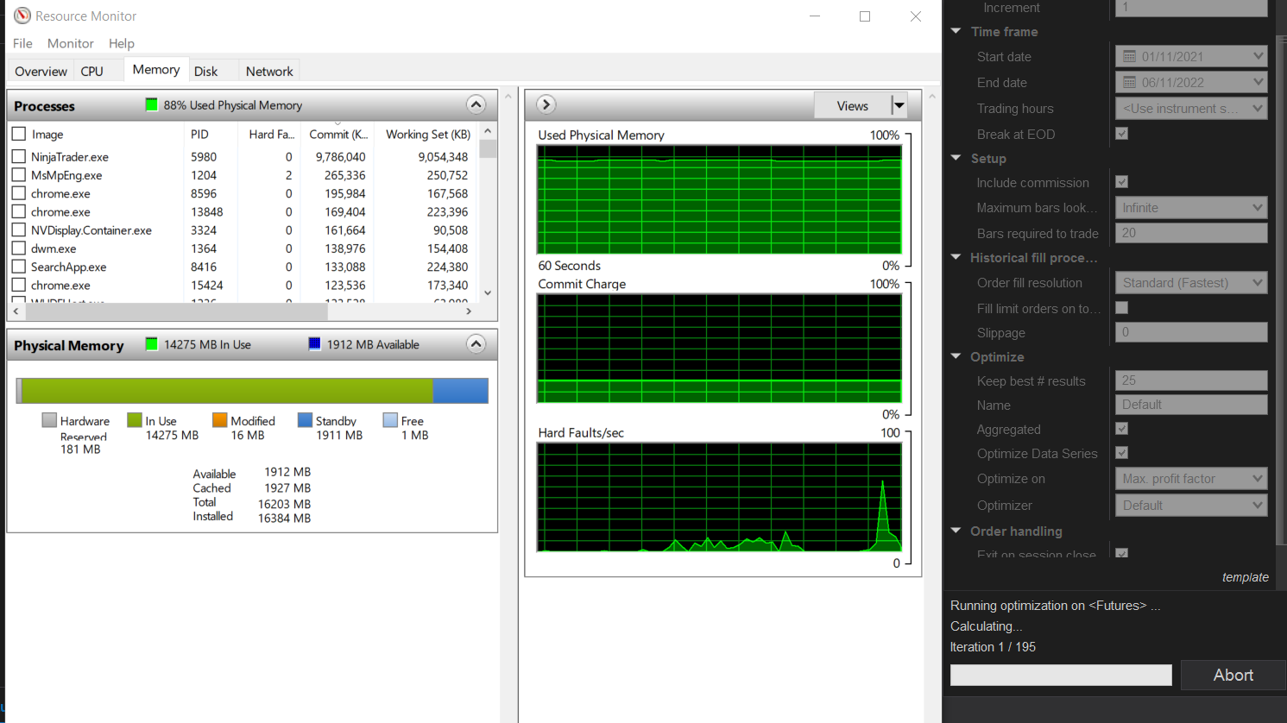Open the End date dropdown
The width and height of the screenshot is (1287, 723).
1258,83
